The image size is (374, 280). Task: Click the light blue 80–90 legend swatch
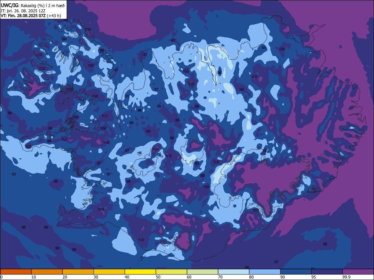(x=265, y=272)
